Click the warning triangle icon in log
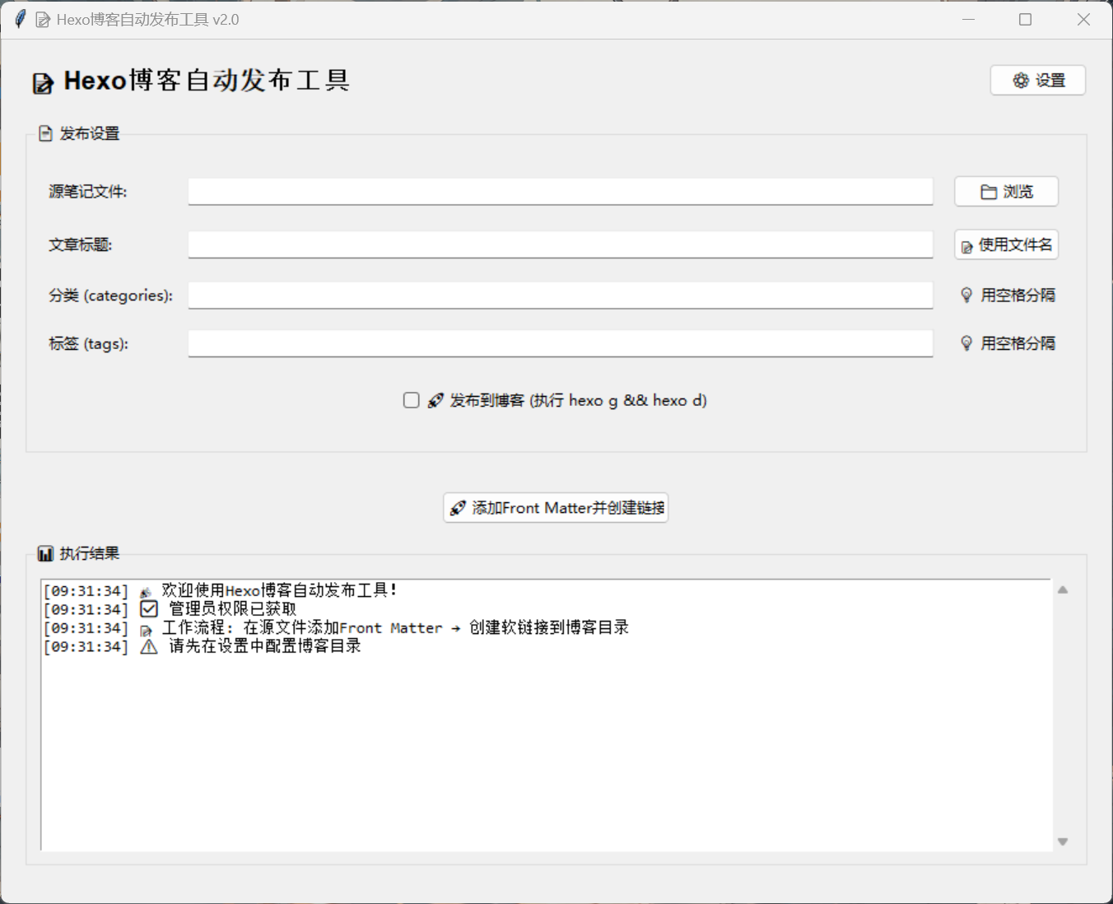 (149, 647)
